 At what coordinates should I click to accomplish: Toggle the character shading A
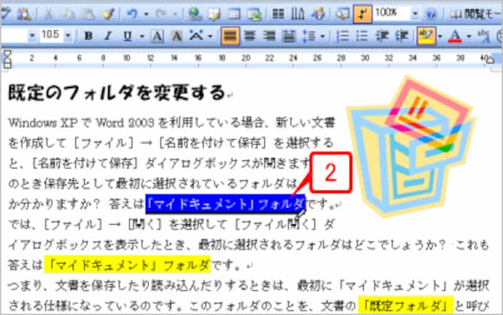pos(177,36)
